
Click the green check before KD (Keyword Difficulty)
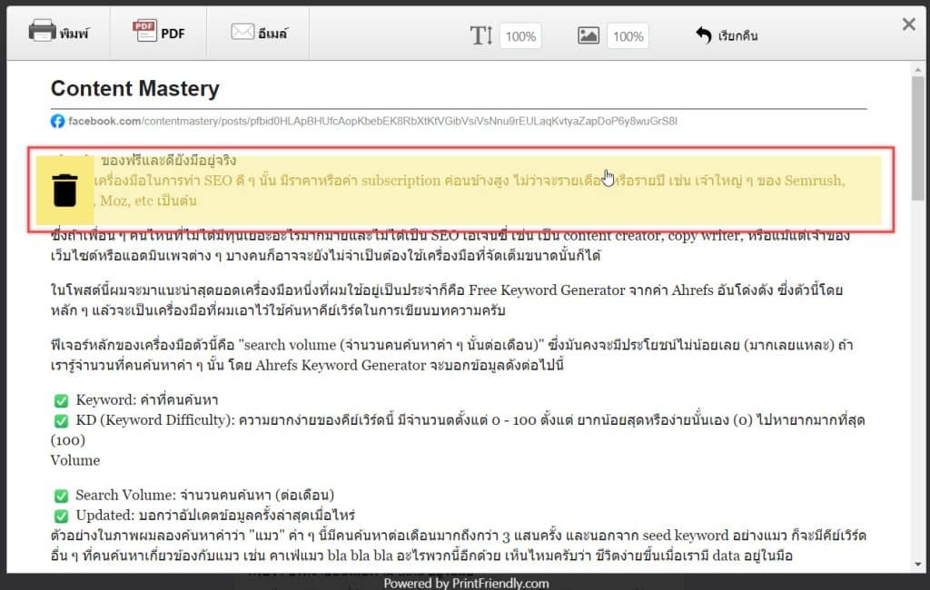tap(61, 421)
